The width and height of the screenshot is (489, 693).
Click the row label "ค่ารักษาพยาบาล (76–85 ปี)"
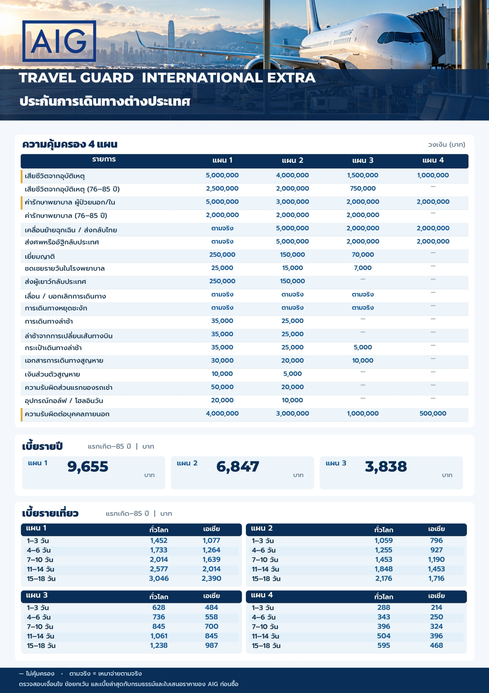[x=66, y=216]
